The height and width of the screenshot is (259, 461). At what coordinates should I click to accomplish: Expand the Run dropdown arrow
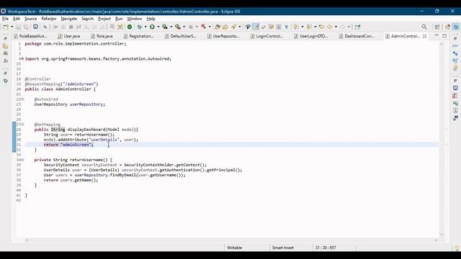pos(158,27)
